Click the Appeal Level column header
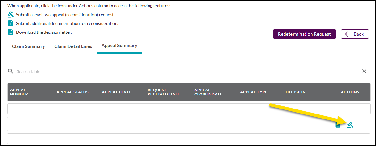Viewport: 376px width, 146px height. point(117,92)
